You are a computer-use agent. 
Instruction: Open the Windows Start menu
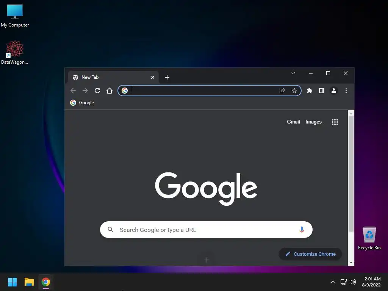(12, 282)
